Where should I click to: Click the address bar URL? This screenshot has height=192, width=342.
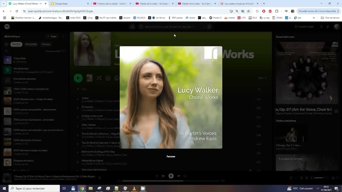[x=61, y=11]
